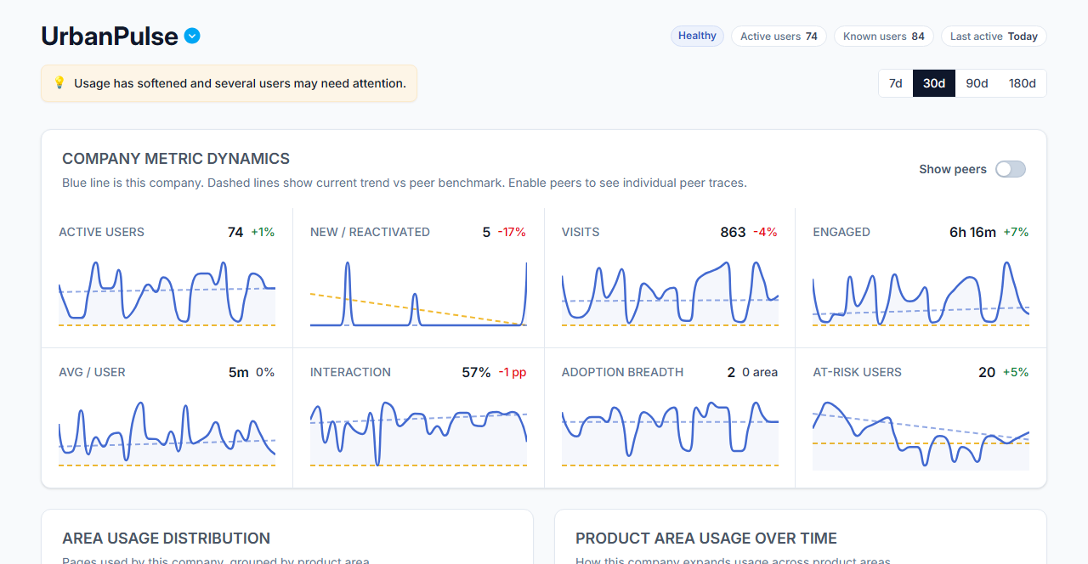1088x564 pixels.
Task: Click the Company Metric Dynamics heading
Action: [176, 159]
